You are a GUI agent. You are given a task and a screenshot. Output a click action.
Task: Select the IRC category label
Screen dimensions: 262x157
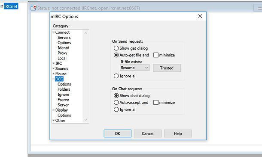pos(58,63)
